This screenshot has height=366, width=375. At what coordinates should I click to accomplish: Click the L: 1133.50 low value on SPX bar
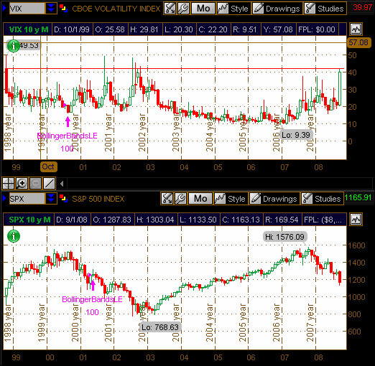(x=198, y=220)
